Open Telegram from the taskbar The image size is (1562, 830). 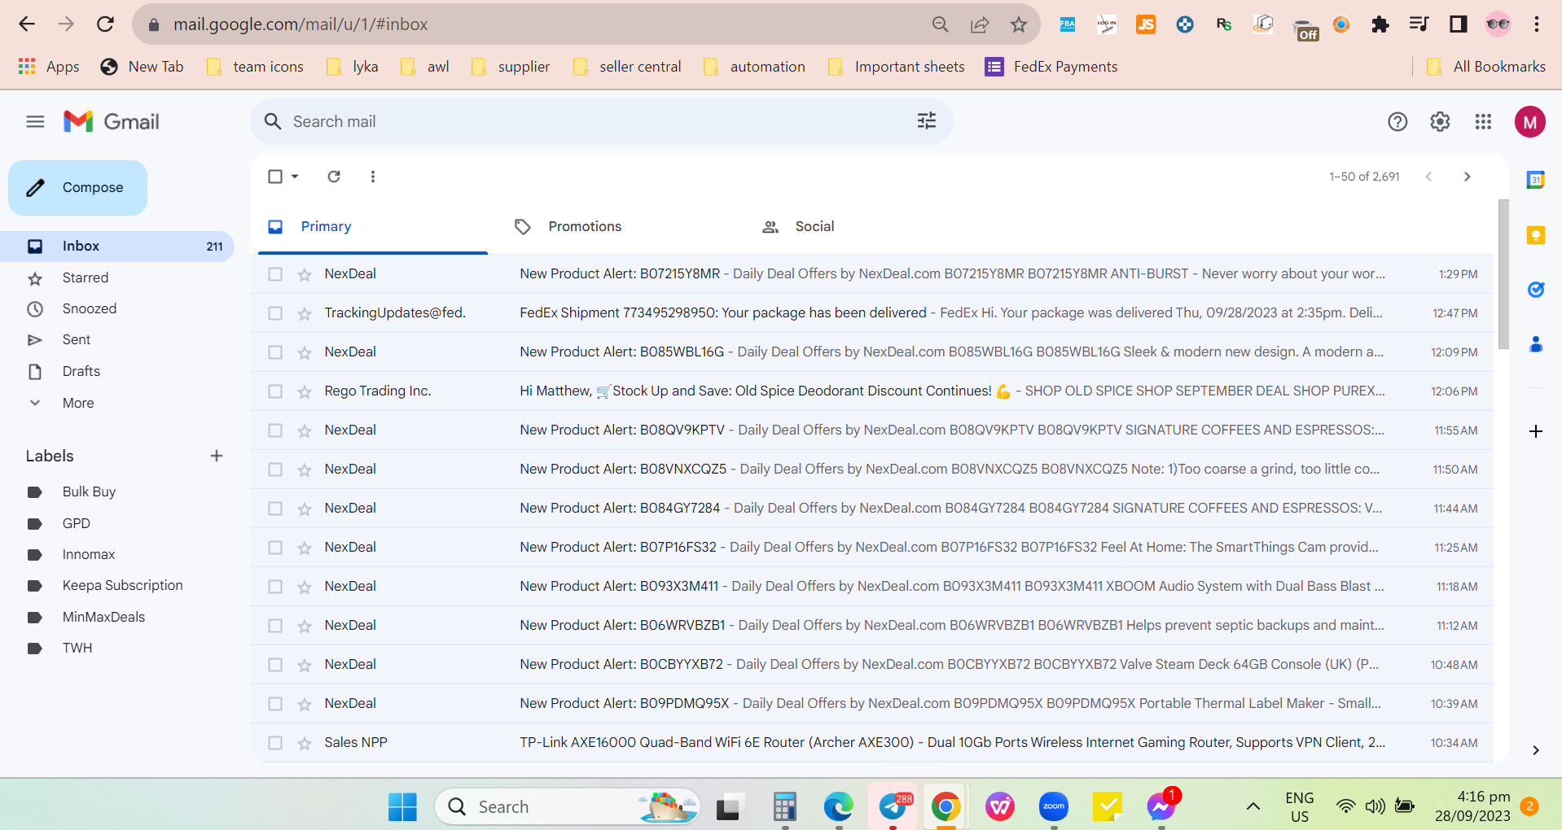[x=893, y=806]
